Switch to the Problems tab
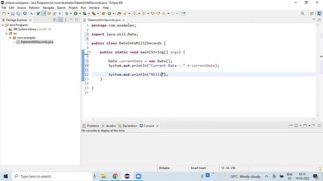 [91, 126]
